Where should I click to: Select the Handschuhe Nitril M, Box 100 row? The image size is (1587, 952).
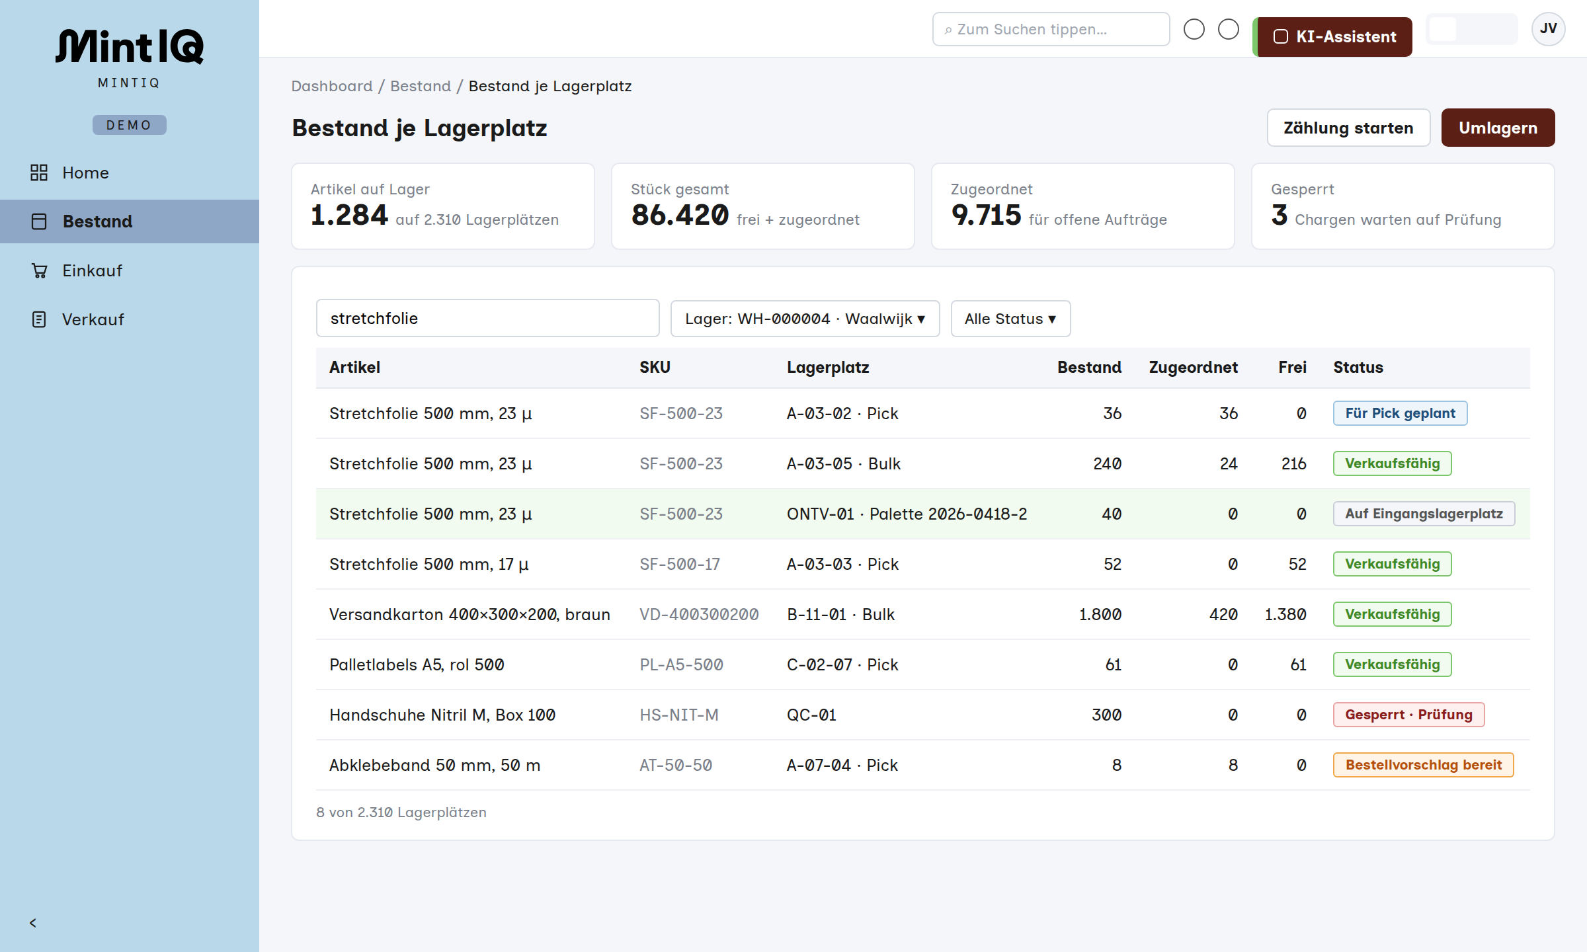(923, 715)
